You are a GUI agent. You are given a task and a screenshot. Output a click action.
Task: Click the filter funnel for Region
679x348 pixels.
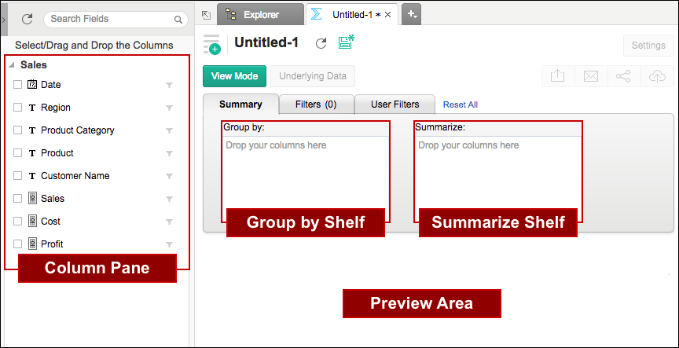point(169,108)
